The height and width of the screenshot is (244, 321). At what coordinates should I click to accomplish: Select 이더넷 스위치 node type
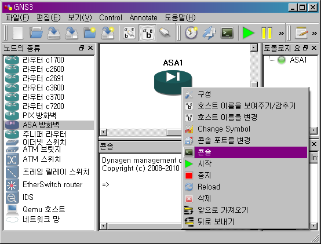click(49, 142)
